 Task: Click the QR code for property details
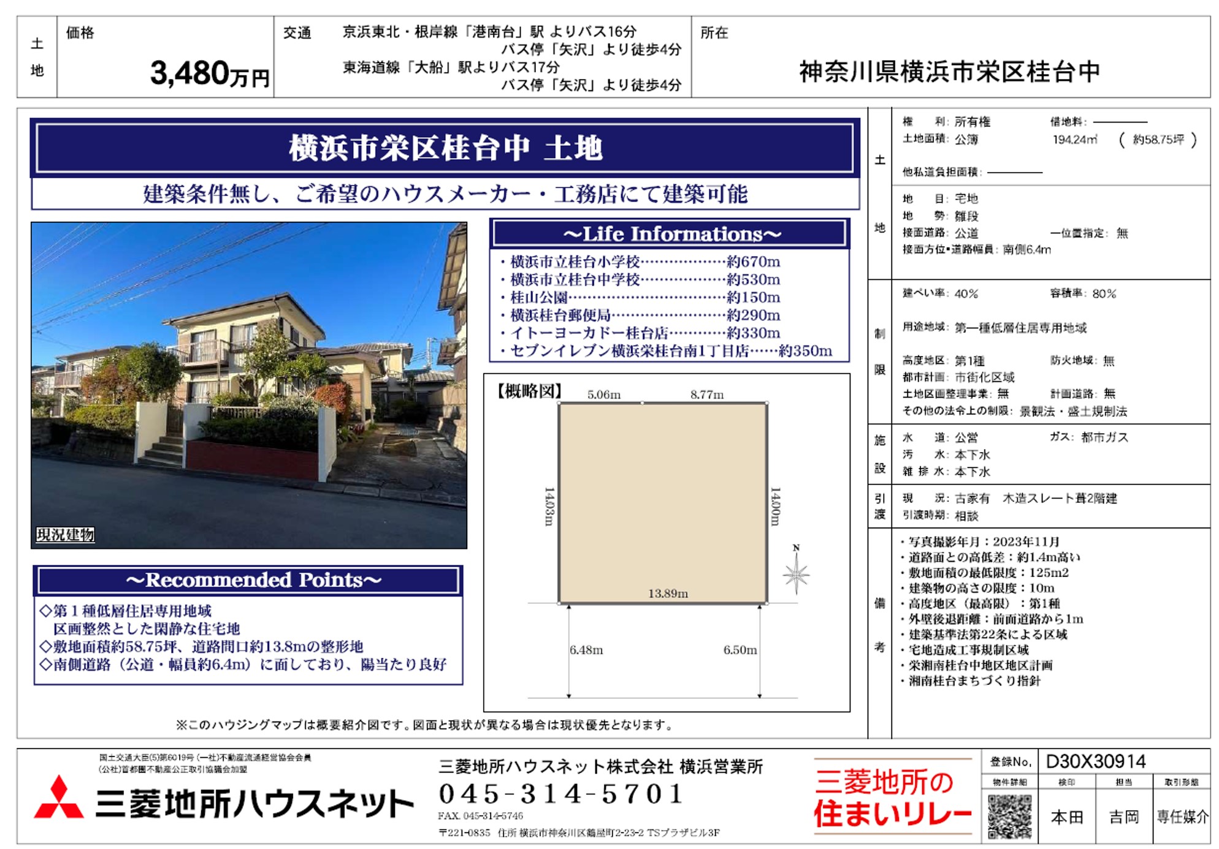[1009, 816]
